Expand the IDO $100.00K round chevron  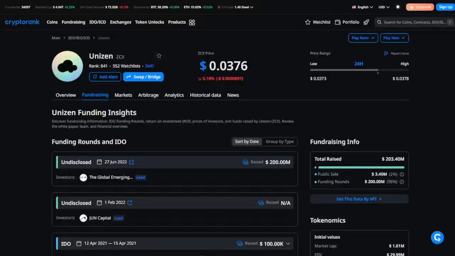[288, 244]
